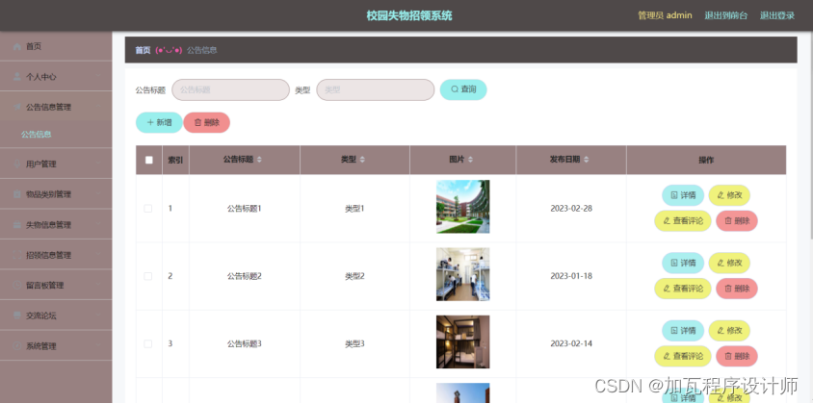The height and width of the screenshot is (404, 813).
Task: Check the checkbox for row 公告标题2
Action: click(147, 276)
